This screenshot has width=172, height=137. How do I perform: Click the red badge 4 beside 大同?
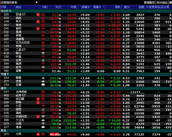click(x=38, y=134)
